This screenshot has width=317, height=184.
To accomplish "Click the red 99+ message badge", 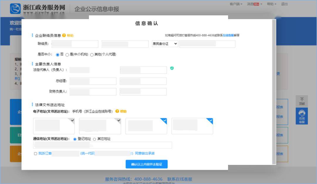I will [x=256, y=4].
